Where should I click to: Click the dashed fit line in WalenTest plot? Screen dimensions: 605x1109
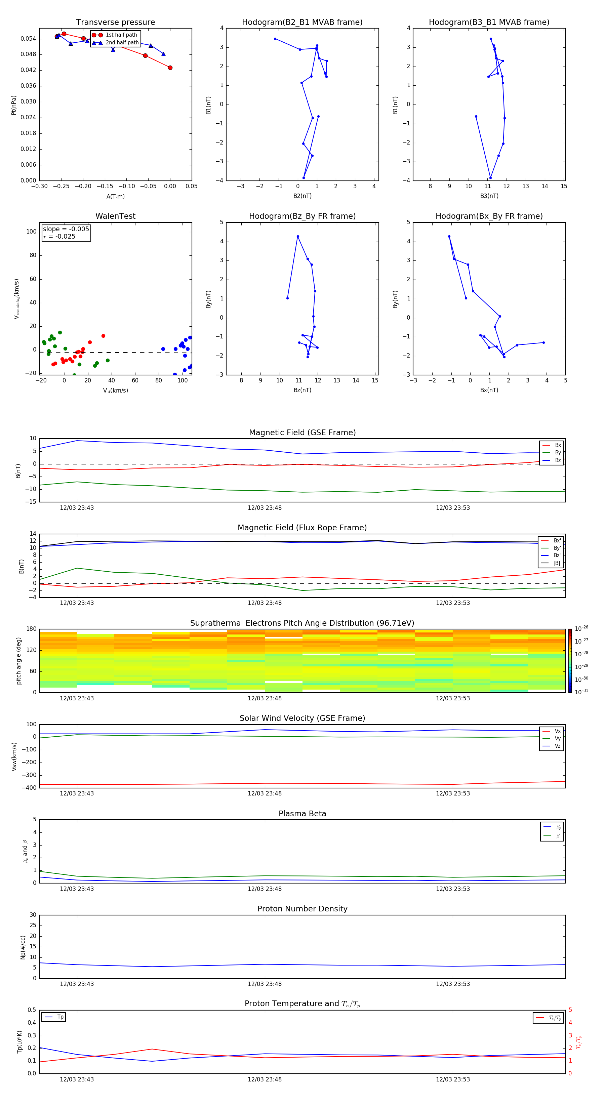[115, 353]
